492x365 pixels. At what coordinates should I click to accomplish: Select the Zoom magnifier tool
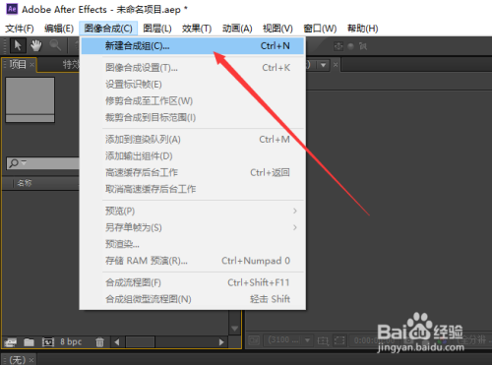pyautogui.click(x=55, y=45)
